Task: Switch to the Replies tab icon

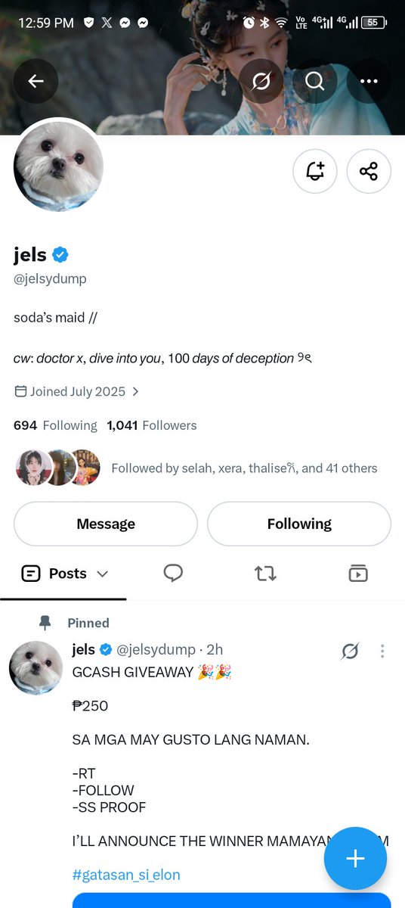Action: [173, 574]
